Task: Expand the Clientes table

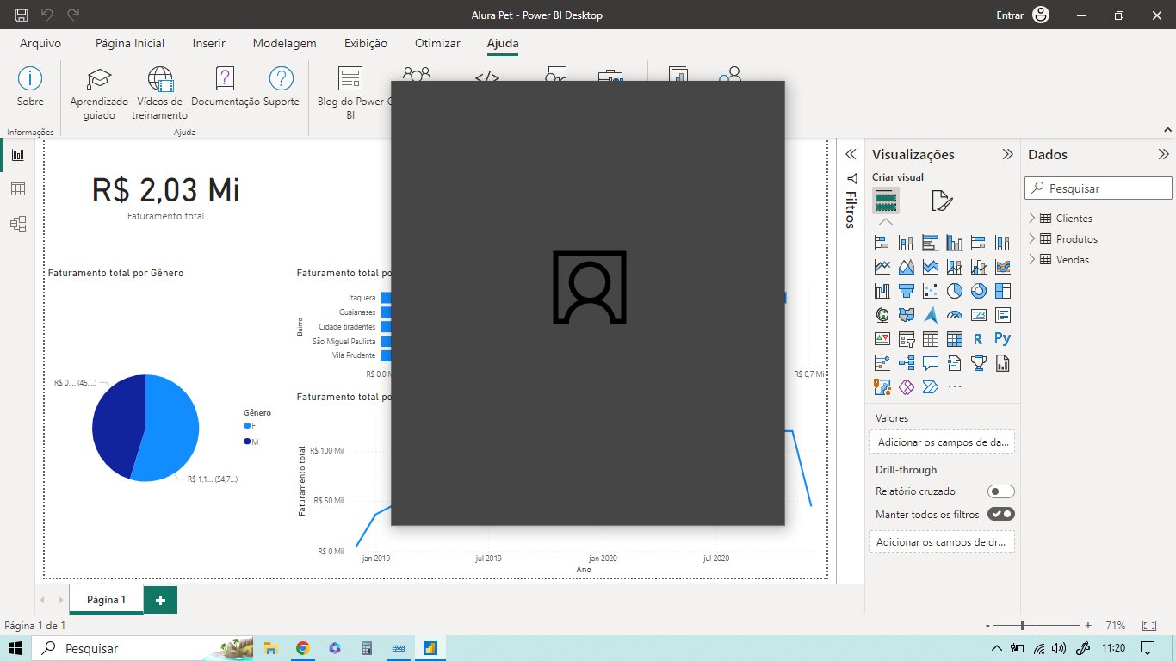Action: point(1032,218)
